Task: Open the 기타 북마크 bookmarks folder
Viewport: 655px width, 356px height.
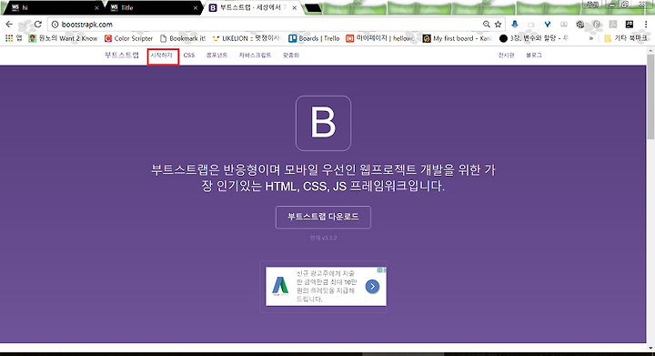Action: [x=626, y=38]
